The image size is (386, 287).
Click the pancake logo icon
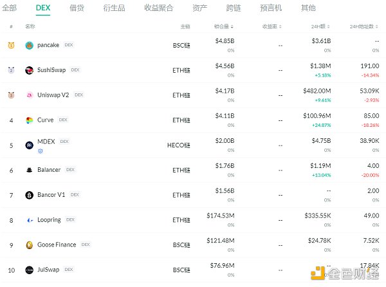30,46
